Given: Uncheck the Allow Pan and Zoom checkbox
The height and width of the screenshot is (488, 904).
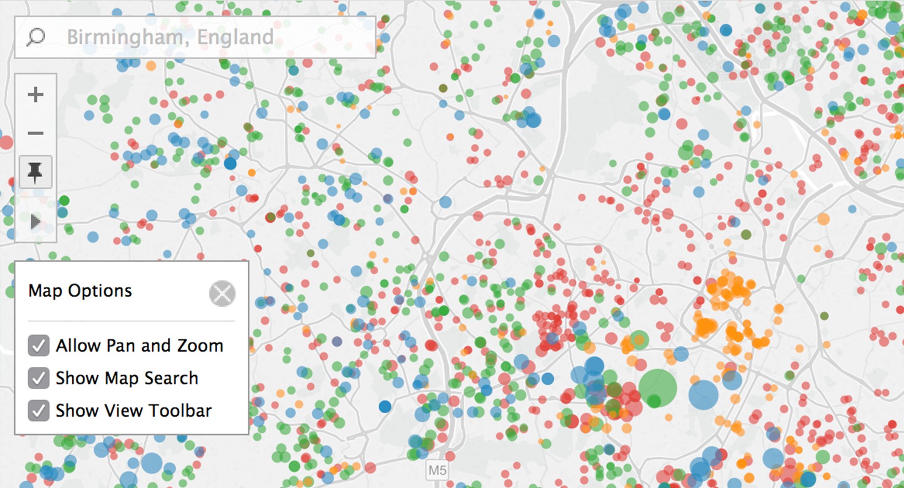Looking at the screenshot, I should tap(38, 346).
